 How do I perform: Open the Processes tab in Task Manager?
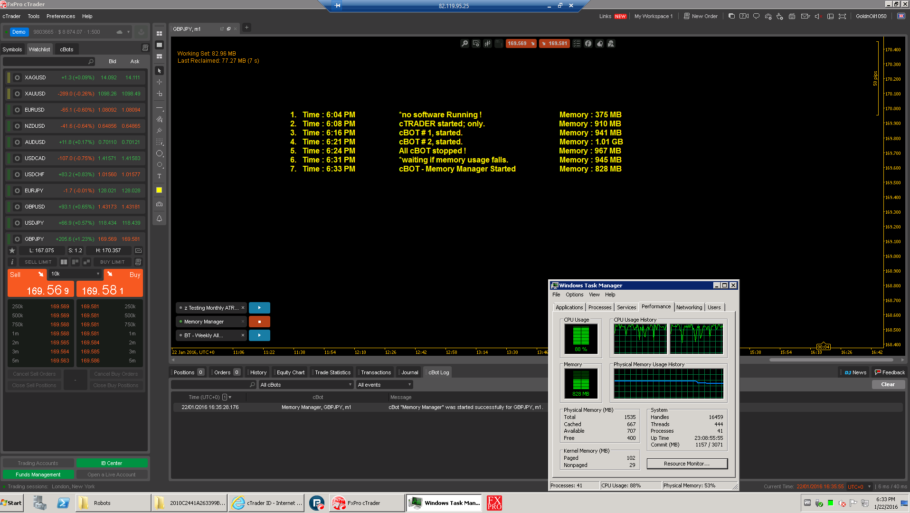coord(600,308)
